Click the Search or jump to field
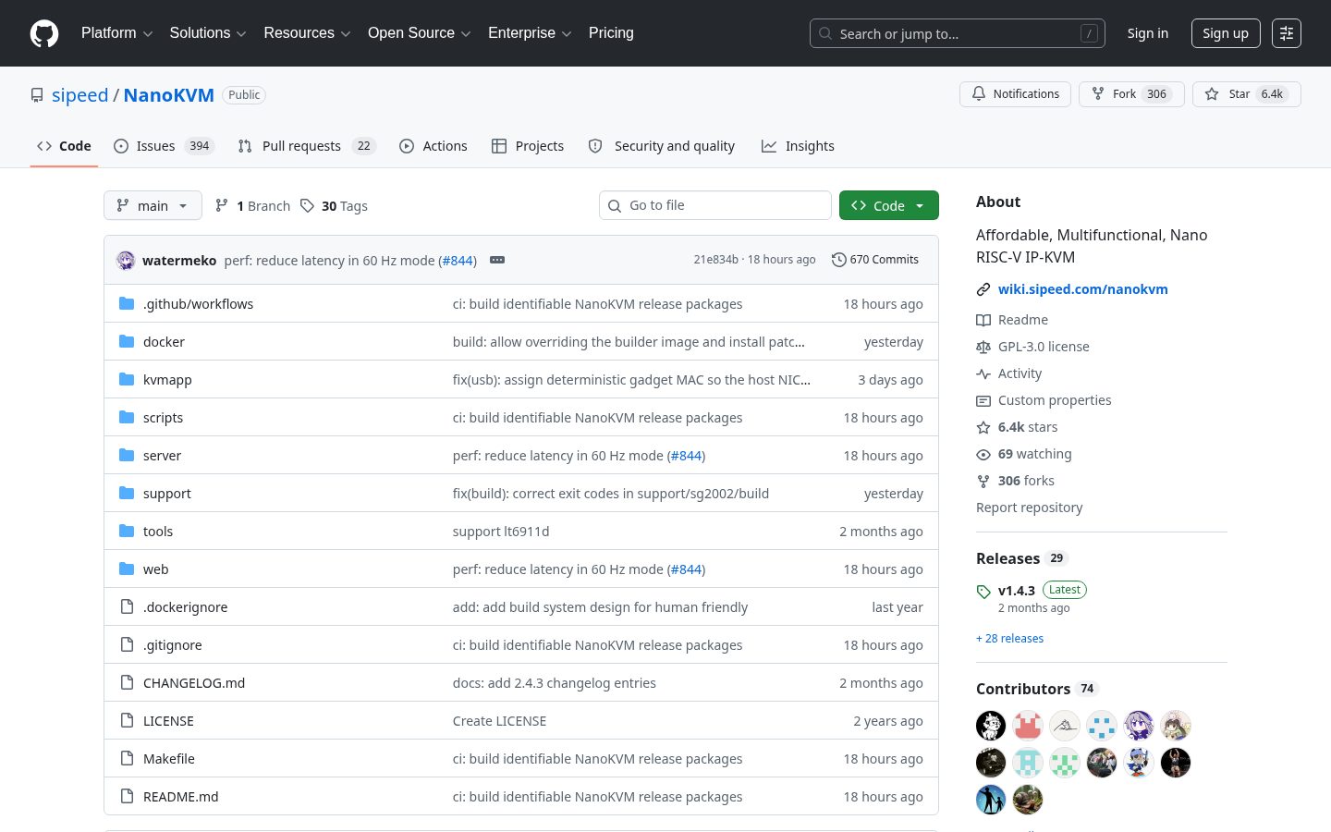 coord(958,33)
